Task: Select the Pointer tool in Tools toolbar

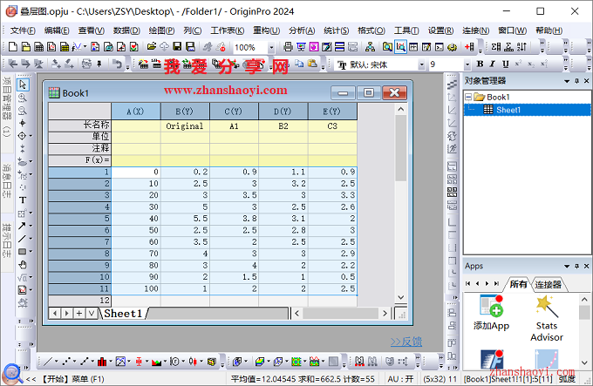Action: coord(23,85)
